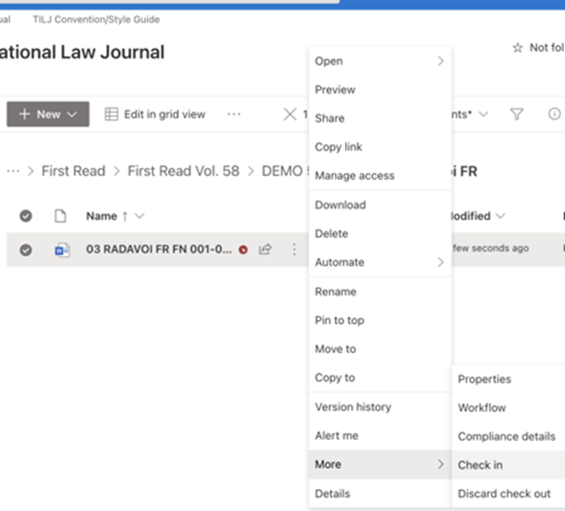565x511 pixels.
Task: Click the Not following star icon
Action: (518, 47)
